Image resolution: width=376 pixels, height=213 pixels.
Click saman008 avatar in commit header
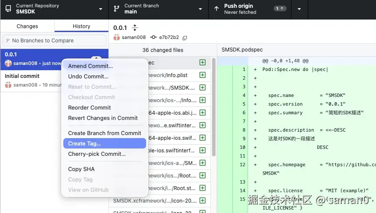(117, 37)
